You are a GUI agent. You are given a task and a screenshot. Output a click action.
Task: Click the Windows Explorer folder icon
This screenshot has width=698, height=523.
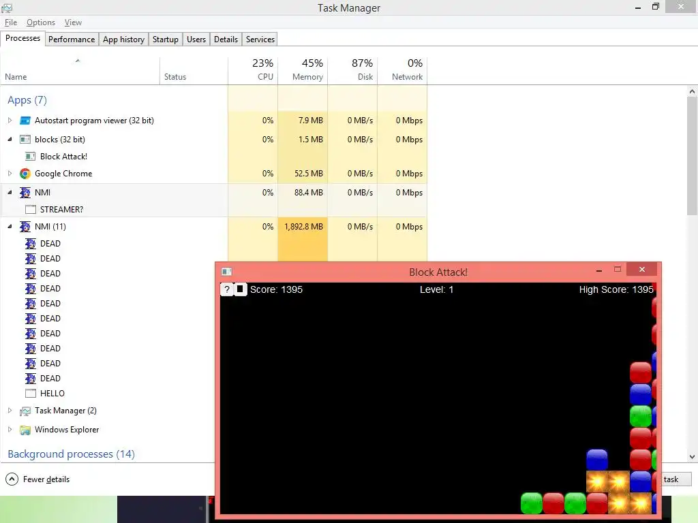25,430
